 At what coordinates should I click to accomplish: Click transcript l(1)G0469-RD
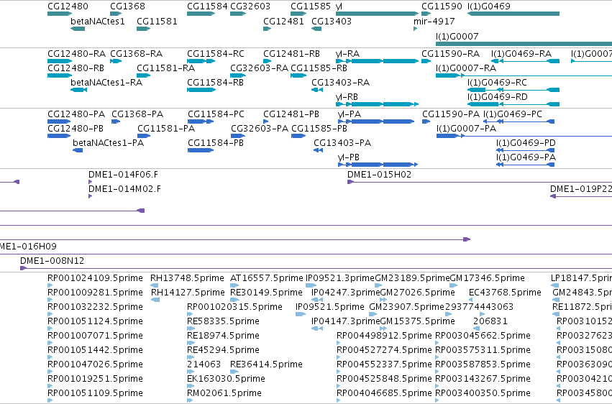point(513,104)
